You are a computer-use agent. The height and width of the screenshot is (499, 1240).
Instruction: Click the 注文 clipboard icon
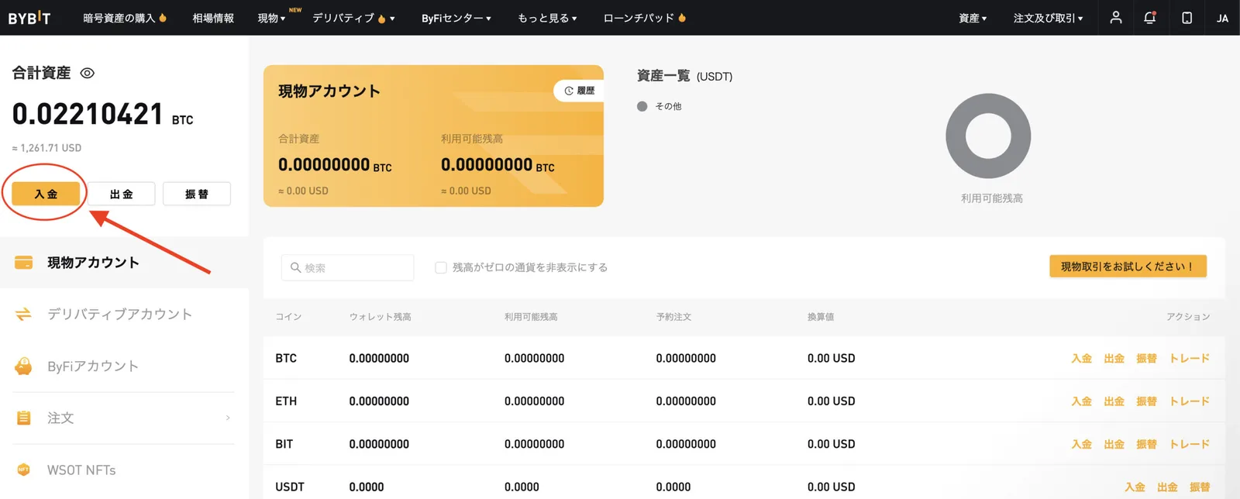pyautogui.click(x=24, y=418)
